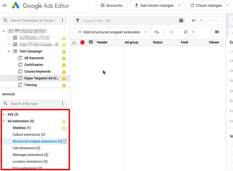The width and height of the screenshot is (233, 171).
Task: Click Add structured snippet extension
Action: 109,32
